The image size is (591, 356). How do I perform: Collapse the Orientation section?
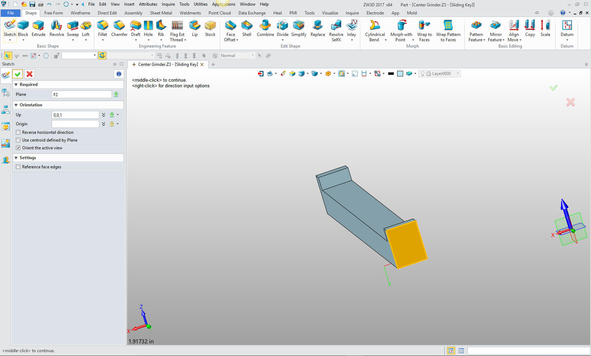[16, 105]
